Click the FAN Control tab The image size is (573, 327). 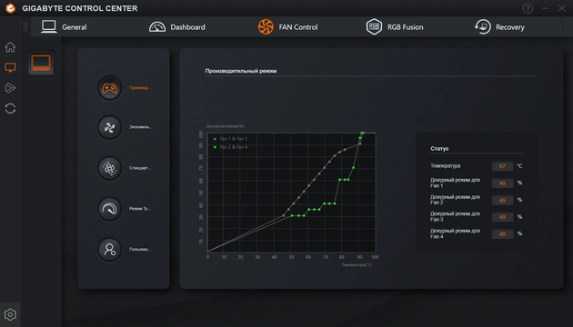287,27
